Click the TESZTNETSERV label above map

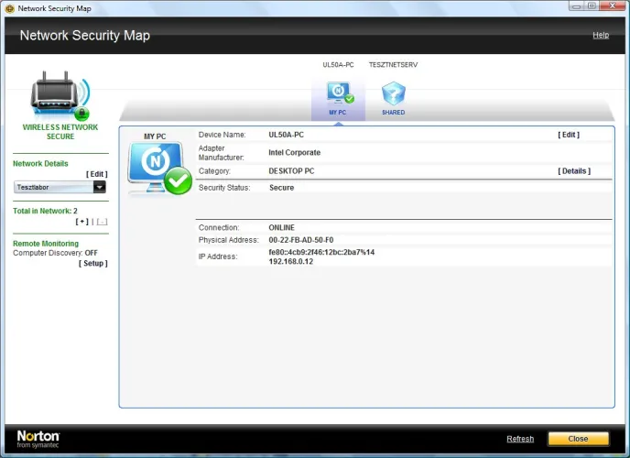pyautogui.click(x=394, y=65)
